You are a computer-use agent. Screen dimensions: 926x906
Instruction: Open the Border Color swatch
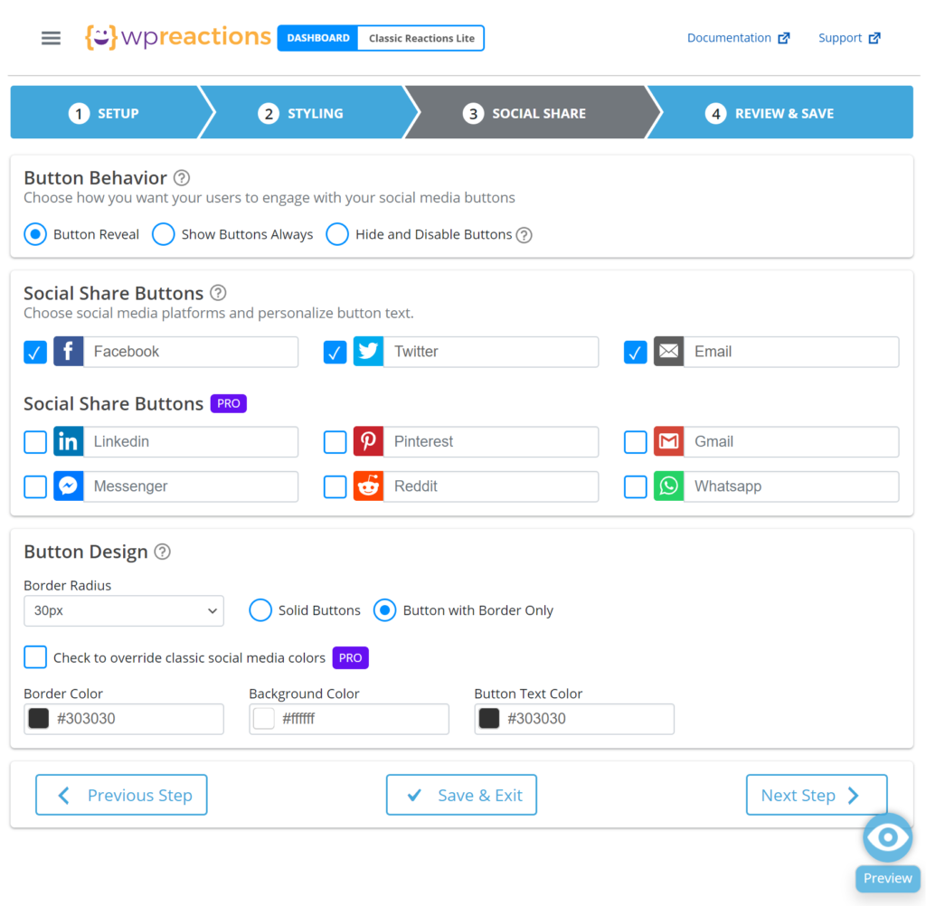pos(39,719)
